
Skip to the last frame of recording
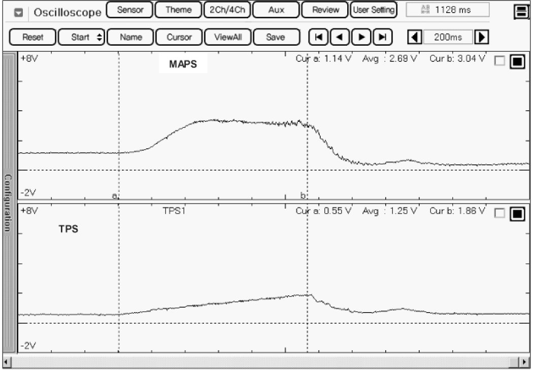(x=383, y=37)
